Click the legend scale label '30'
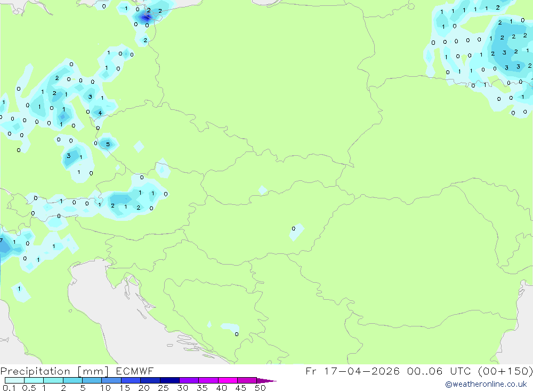 182,388
